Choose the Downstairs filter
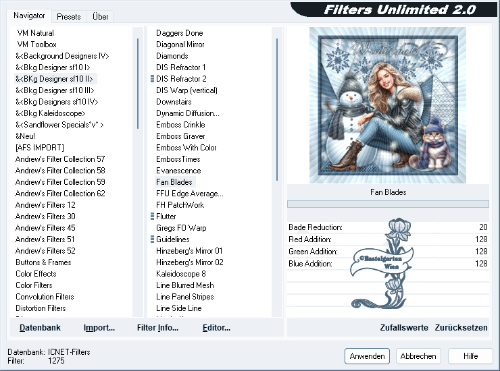Image resolution: width=500 pixels, height=371 pixels. tap(174, 102)
